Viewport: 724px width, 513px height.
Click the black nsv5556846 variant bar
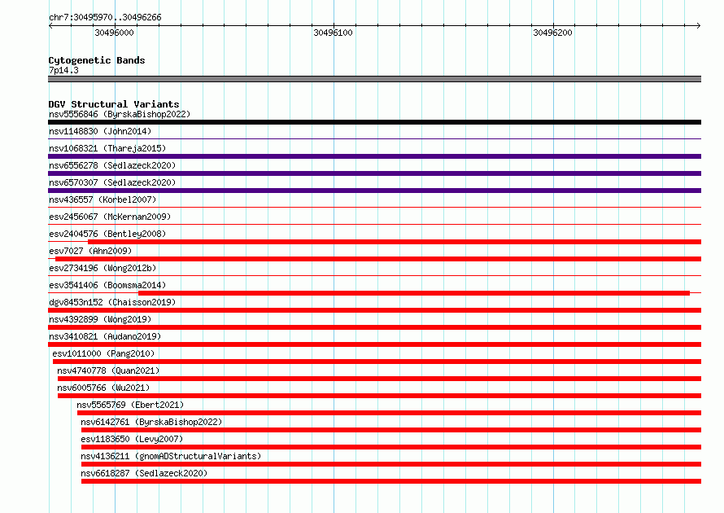click(374, 122)
